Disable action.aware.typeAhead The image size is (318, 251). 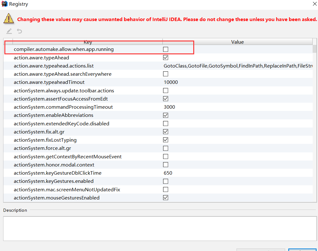click(166, 57)
